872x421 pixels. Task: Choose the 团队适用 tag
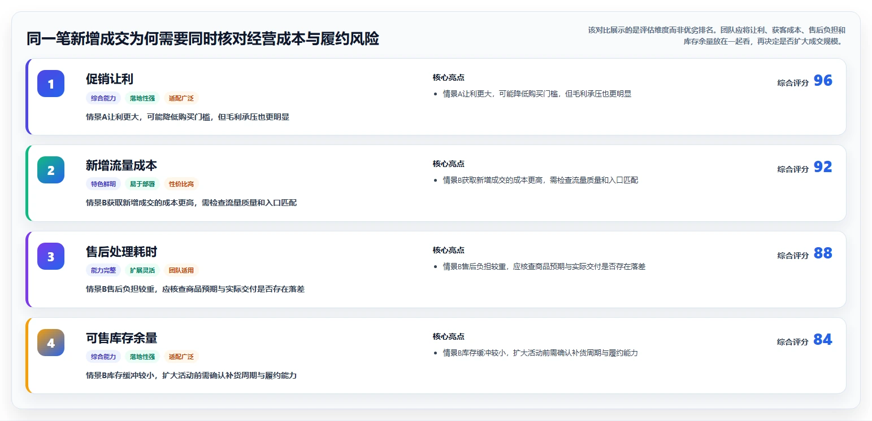tap(181, 270)
